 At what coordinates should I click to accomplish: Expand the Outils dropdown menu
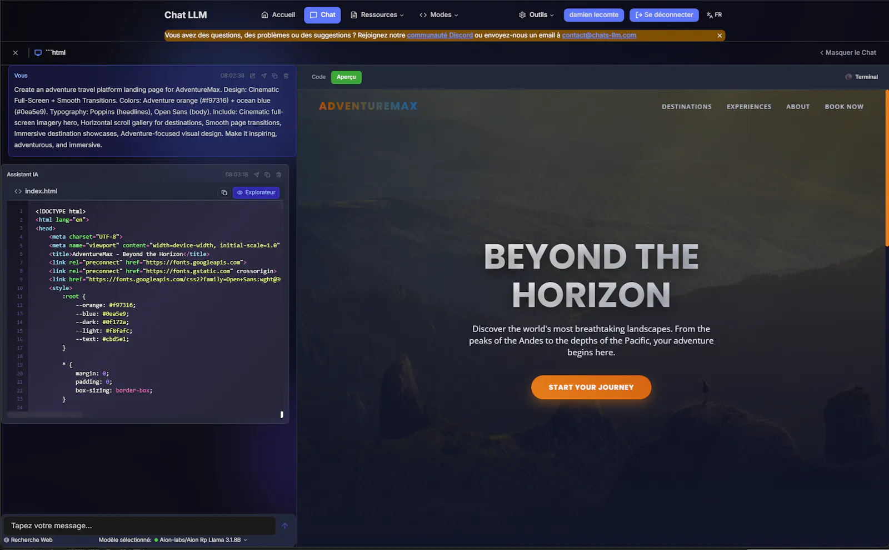(536, 15)
